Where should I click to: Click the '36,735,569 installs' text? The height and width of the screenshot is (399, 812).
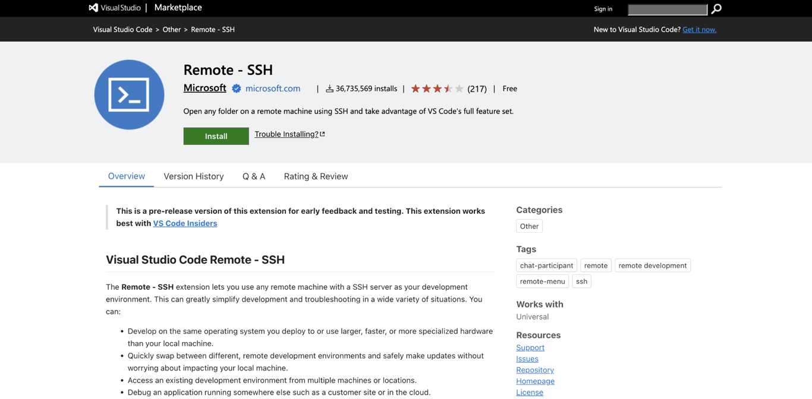pos(366,88)
